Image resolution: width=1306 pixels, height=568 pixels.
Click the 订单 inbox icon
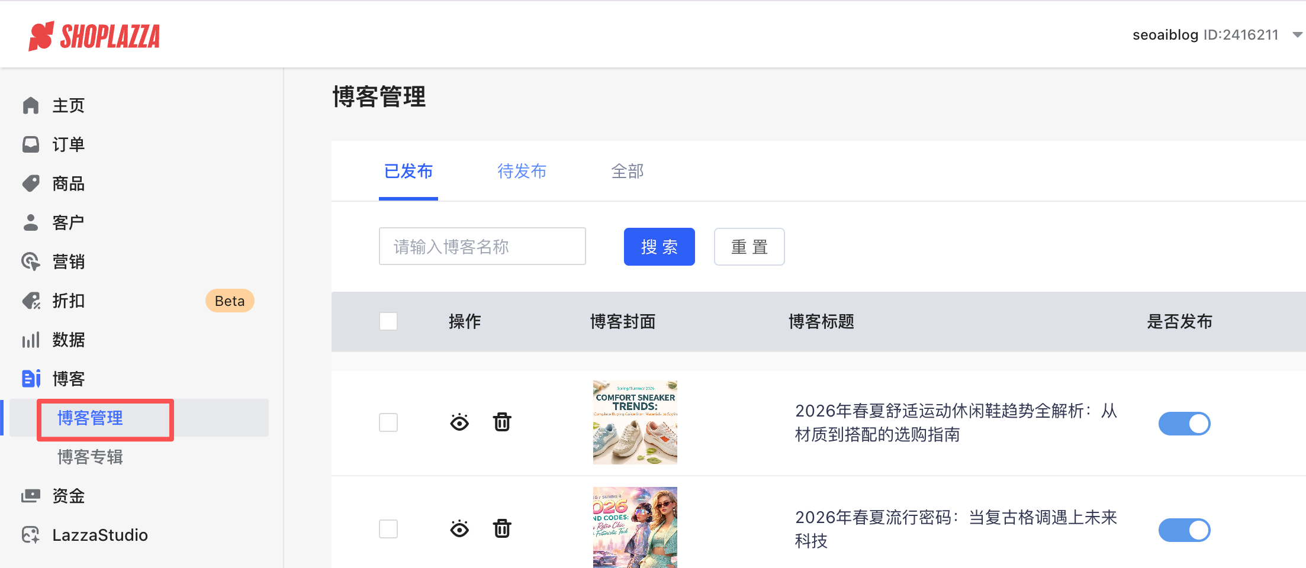31,144
